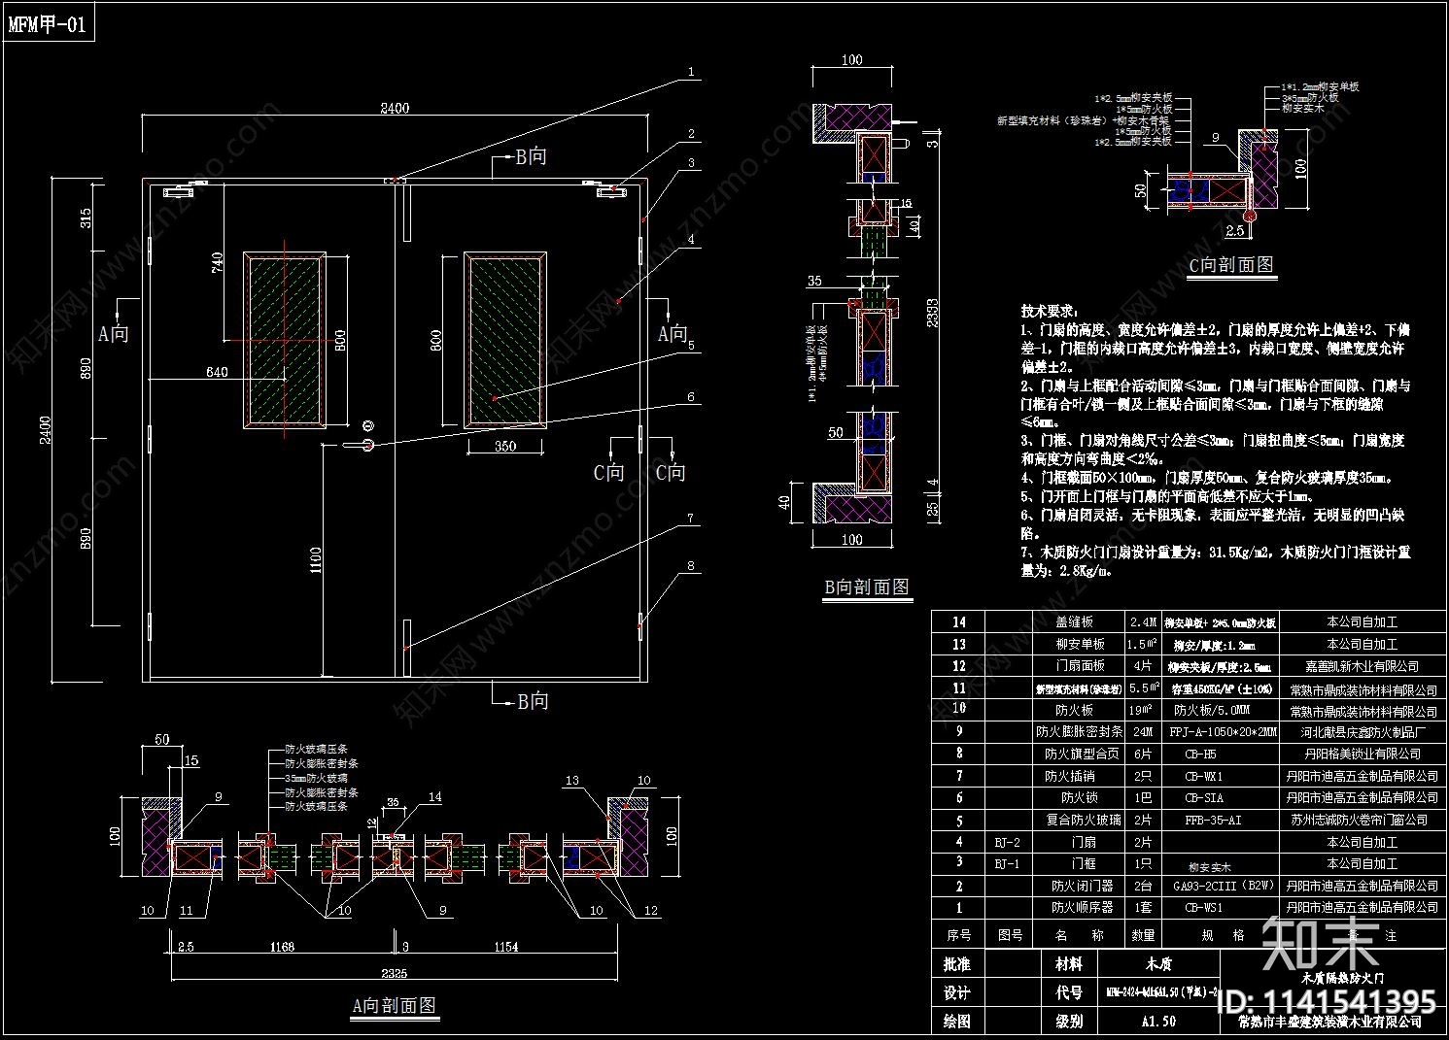Click the 盖缝板 name cell in parts table
The height and width of the screenshot is (1040, 1449).
click(x=1074, y=621)
